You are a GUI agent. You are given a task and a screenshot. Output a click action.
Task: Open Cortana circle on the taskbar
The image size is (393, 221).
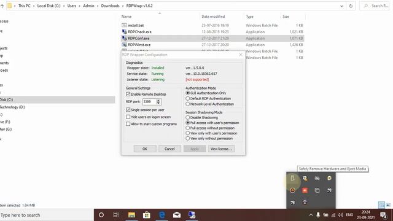coord(101,215)
